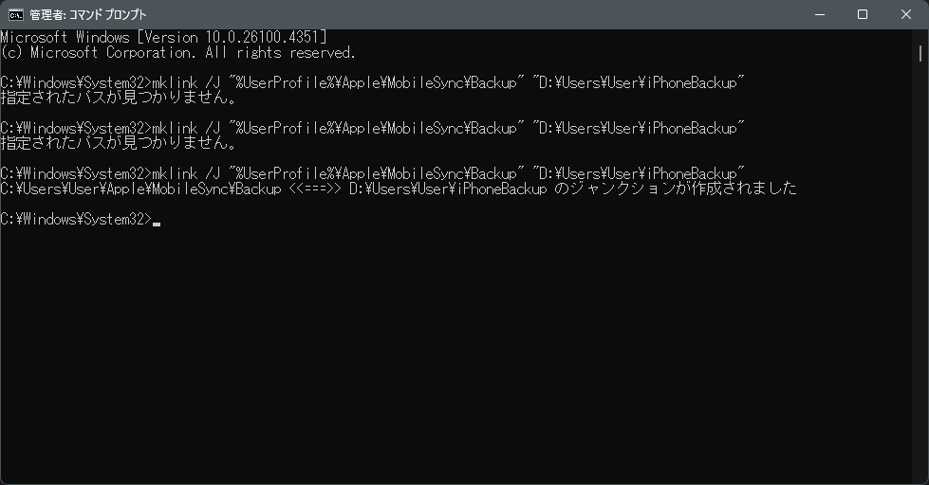The image size is (929, 485).
Task: Click the <<===>> junction arrow symbol
Action: click(315, 189)
